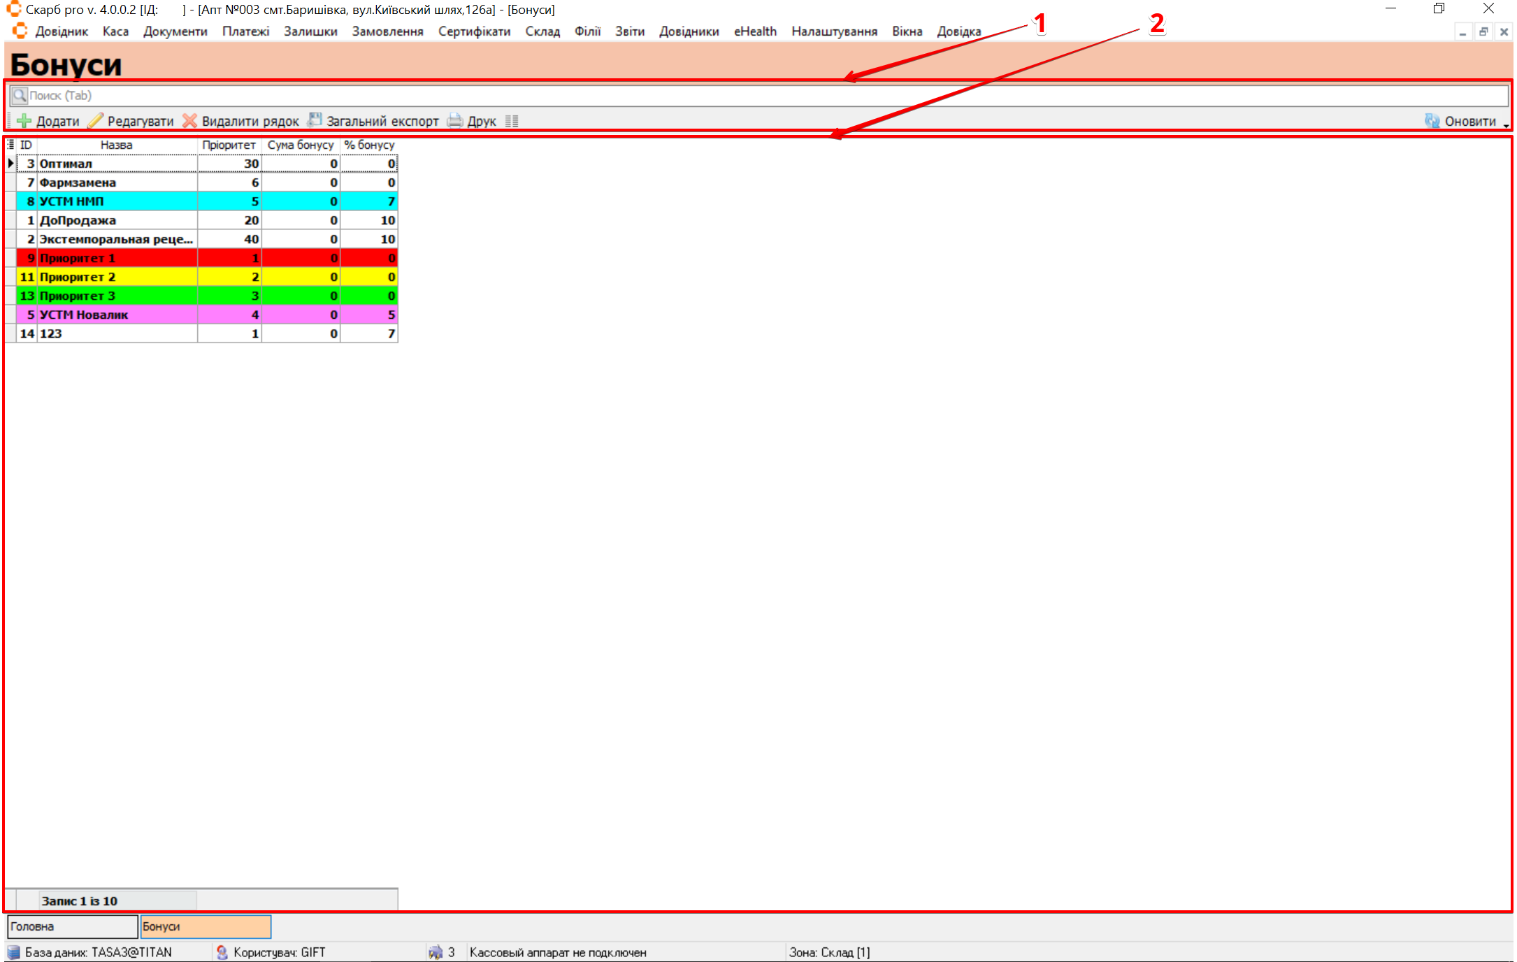Click the green plus Додати icon
Image resolution: width=1517 pixels, height=962 pixels.
(24, 121)
